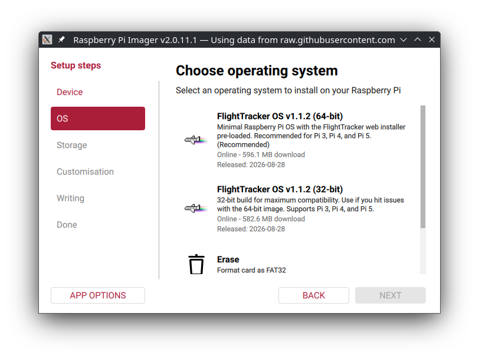Screen dimensions: 479x359
Task: Select the Done setup step
Action: (x=98, y=225)
